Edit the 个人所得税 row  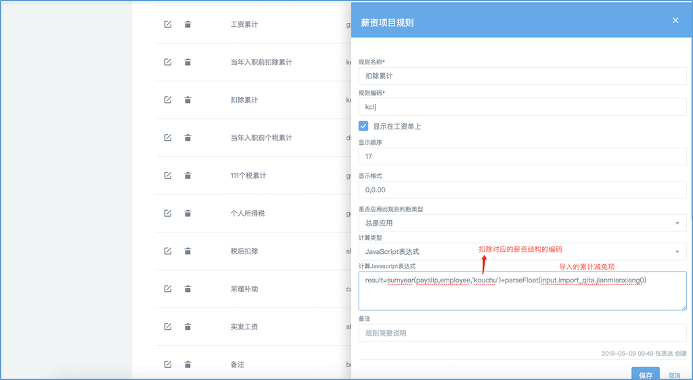(x=168, y=213)
